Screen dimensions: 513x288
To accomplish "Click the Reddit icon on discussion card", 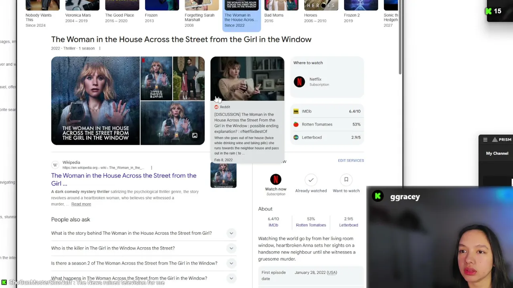I will (216, 107).
